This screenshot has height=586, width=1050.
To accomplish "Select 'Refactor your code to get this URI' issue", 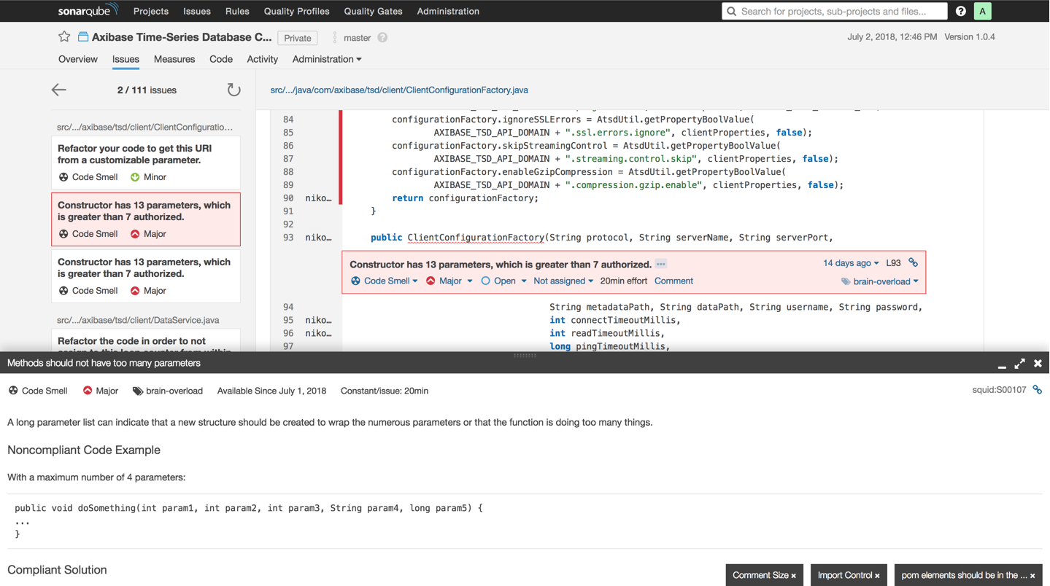I will 146,162.
